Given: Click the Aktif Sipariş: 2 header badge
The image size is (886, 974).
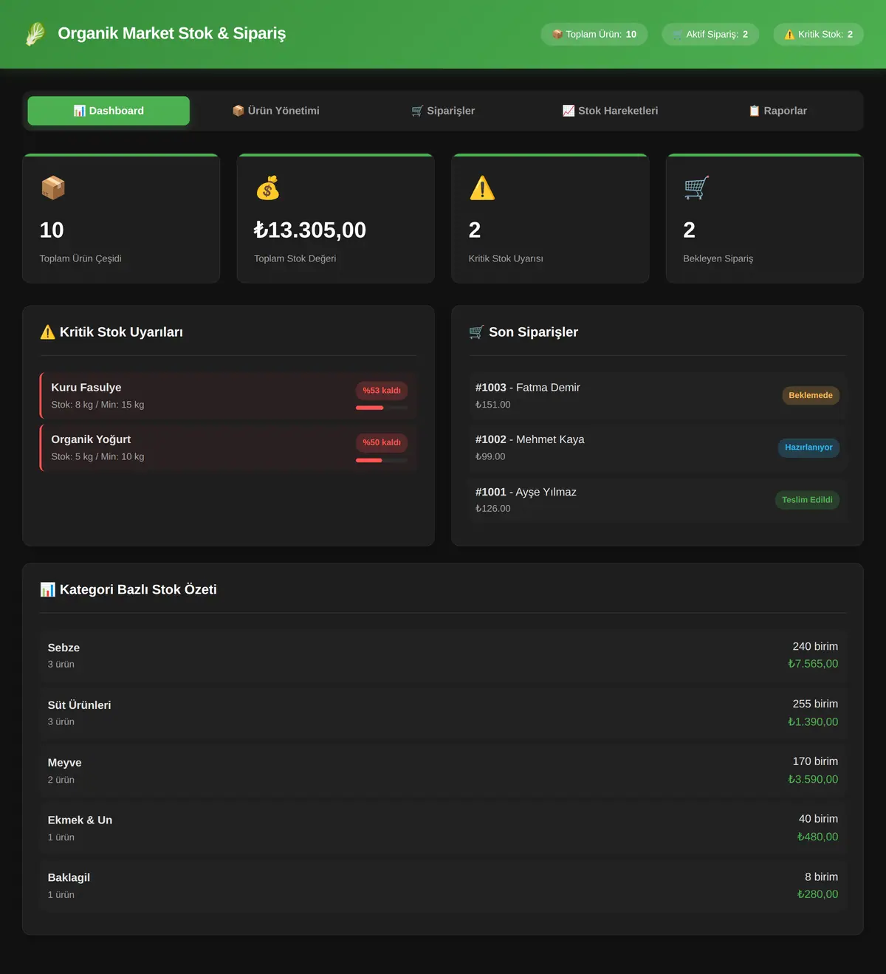Looking at the screenshot, I should tap(710, 35).
